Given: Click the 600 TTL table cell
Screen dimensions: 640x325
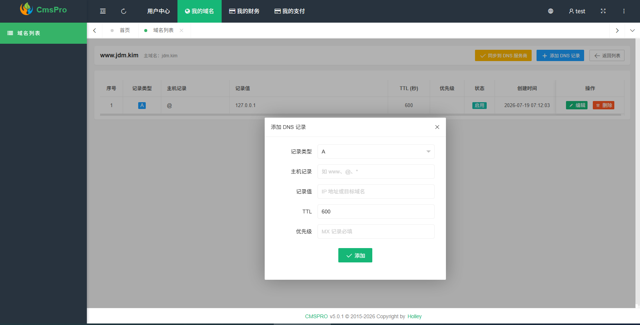Looking at the screenshot, I should click(x=409, y=105).
